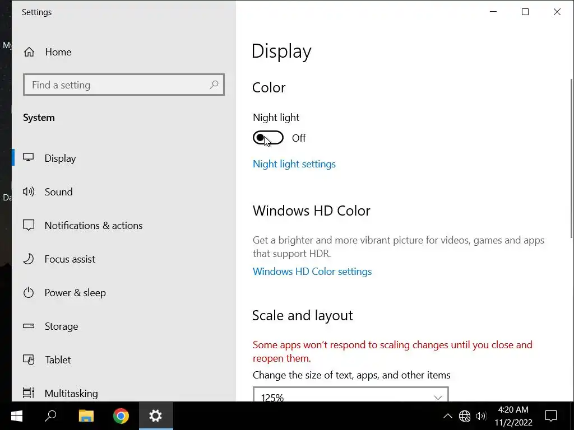
Task: Open the Sound settings page
Action: 124,191
